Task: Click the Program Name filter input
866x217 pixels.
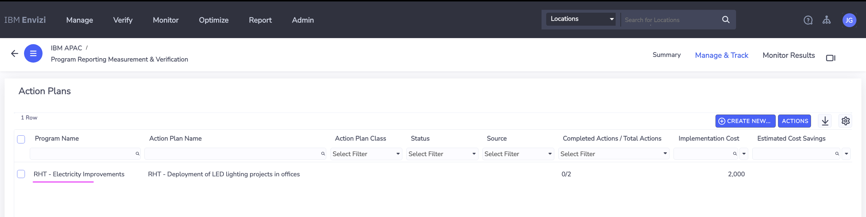Action: coord(82,154)
